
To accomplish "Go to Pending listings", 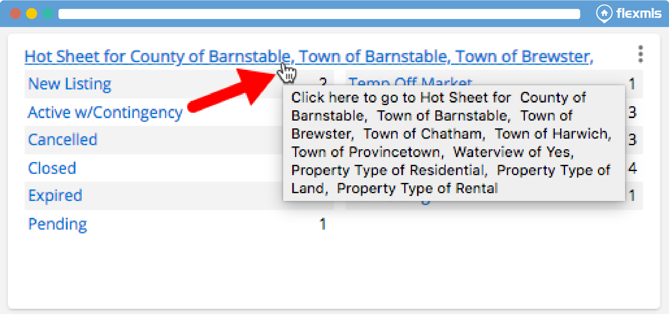I will pyautogui.click(x=58, y=224).
